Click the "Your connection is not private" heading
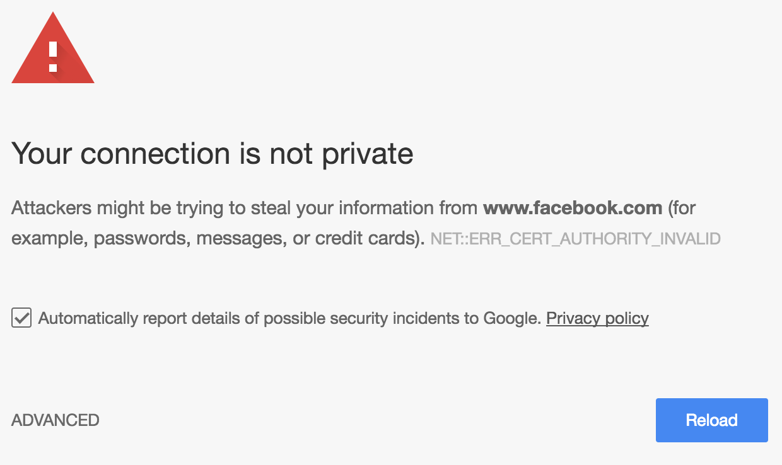This screenshot has width=782, height=465. (213, 154)
